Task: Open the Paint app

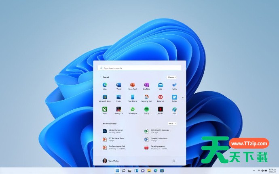Action: coord(174,110)
